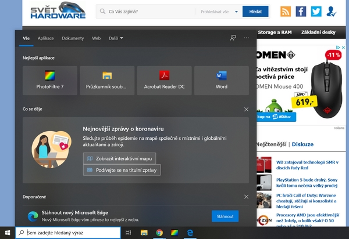Click the RSS feed icon on Svět Hardware
349x239 pixels.
point(286,12)
